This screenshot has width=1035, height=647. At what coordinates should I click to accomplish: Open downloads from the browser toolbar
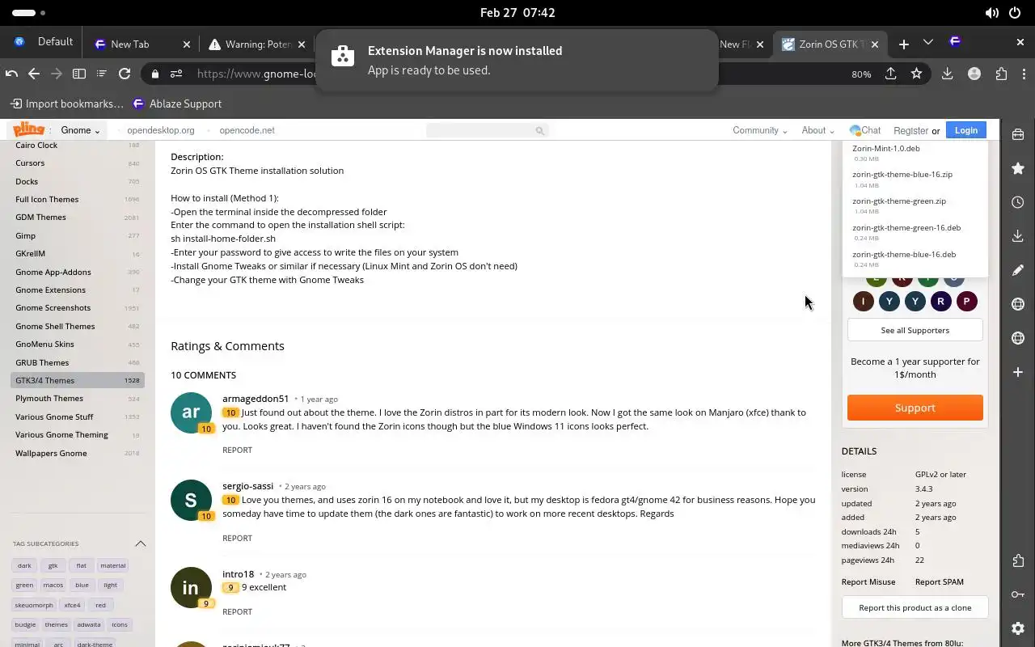pos(947,74)
